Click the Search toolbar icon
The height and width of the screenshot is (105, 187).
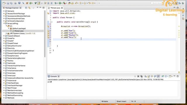(76, 3)
